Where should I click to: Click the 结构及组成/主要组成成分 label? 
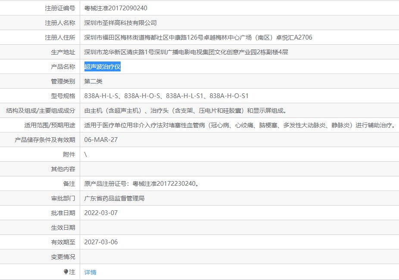(x=41, y=111)
